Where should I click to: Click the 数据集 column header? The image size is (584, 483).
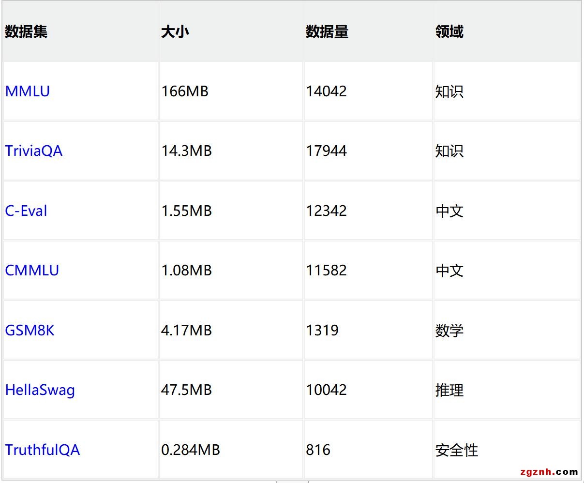[x=26, y=32]
